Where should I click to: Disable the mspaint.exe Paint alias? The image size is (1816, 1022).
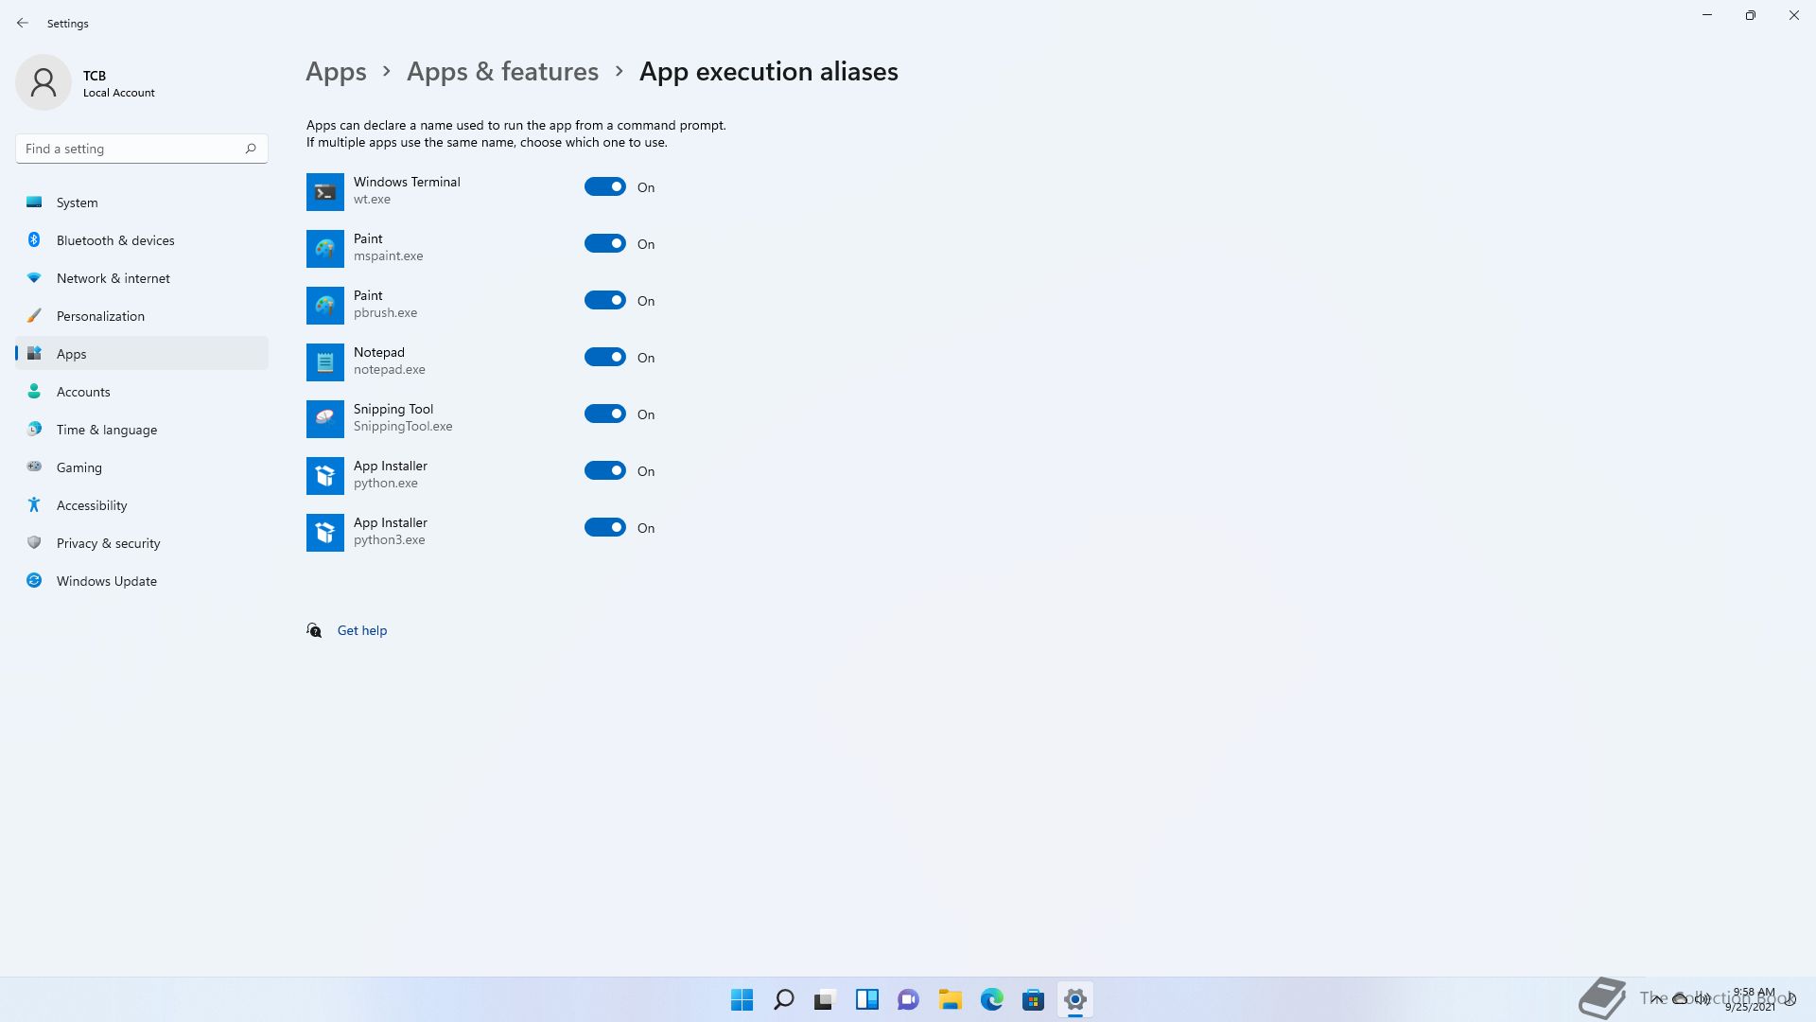point(604,244)
